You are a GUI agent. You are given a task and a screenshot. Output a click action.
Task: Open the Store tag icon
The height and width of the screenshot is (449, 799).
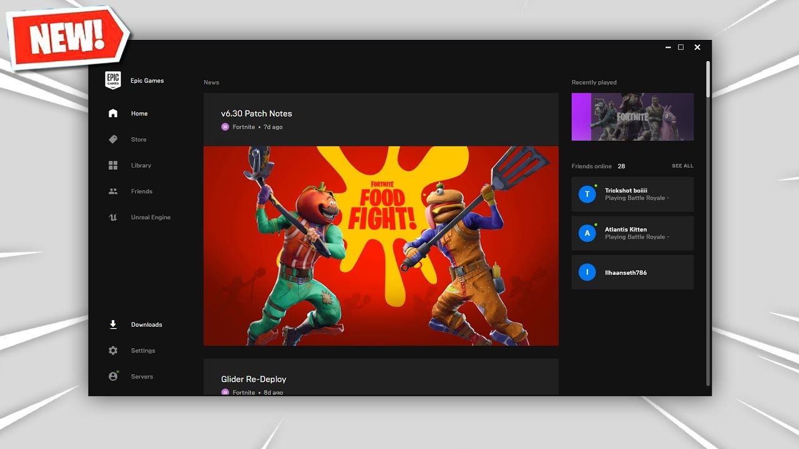pos(113,140)
